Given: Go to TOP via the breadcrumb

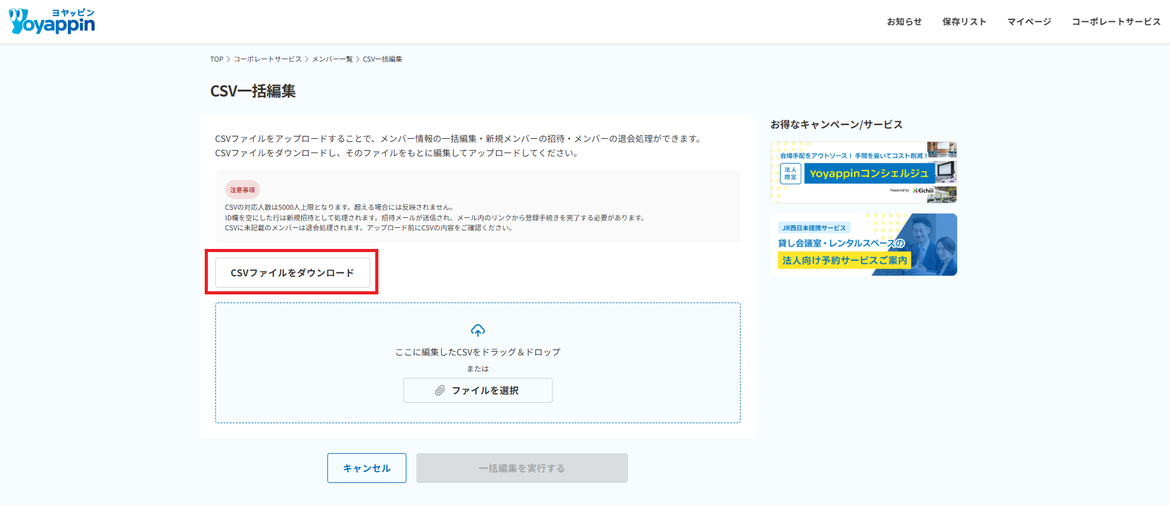Looking at the screenshot, I should [217, 59].
